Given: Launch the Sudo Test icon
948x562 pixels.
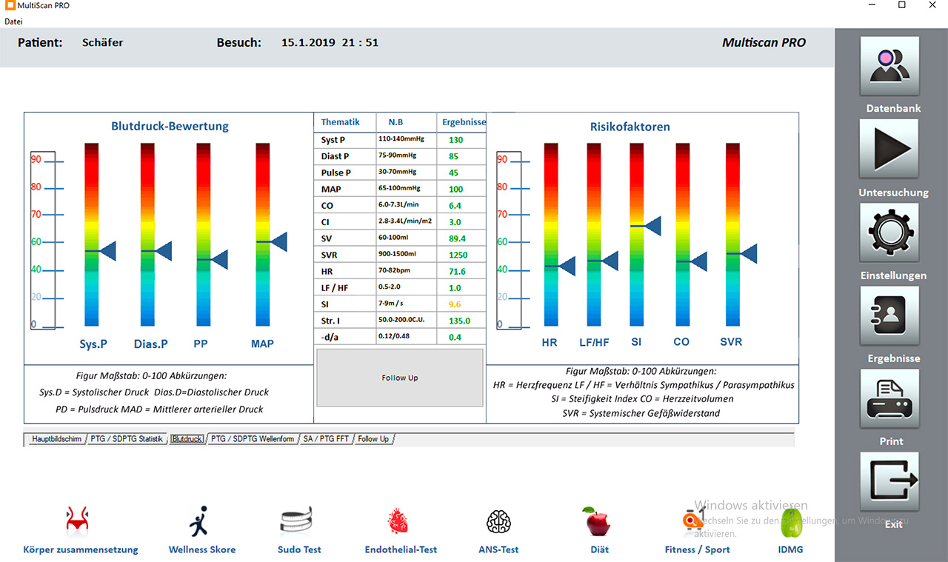Looking at the screenshot, I should click(299, 522).
